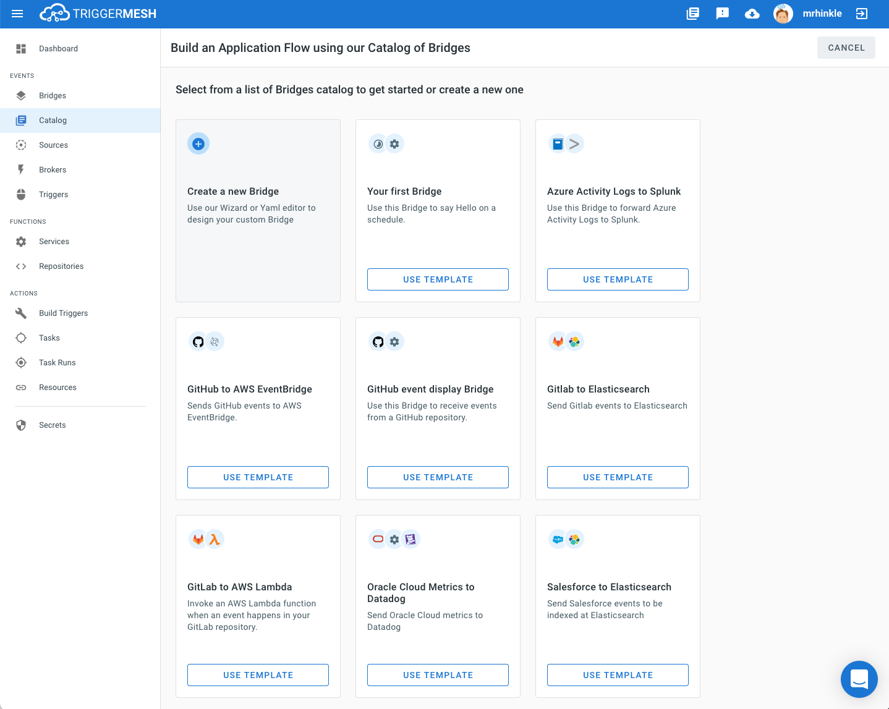
Task: Click the Bridges layers icon
Action: pos(21,96)
